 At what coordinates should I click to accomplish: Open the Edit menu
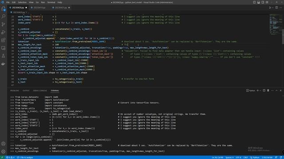[14, 2]
